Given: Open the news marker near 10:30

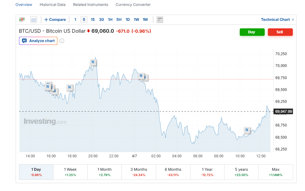Looking at the screenshot, I should pos(247,130).
